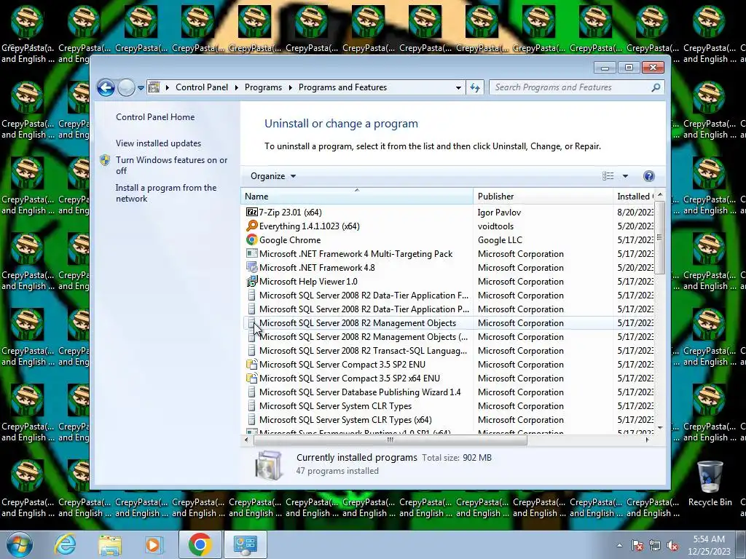This screenshot has width=746, height=559.
Task: Click the scroll up arrow of list
Action: 659,195
